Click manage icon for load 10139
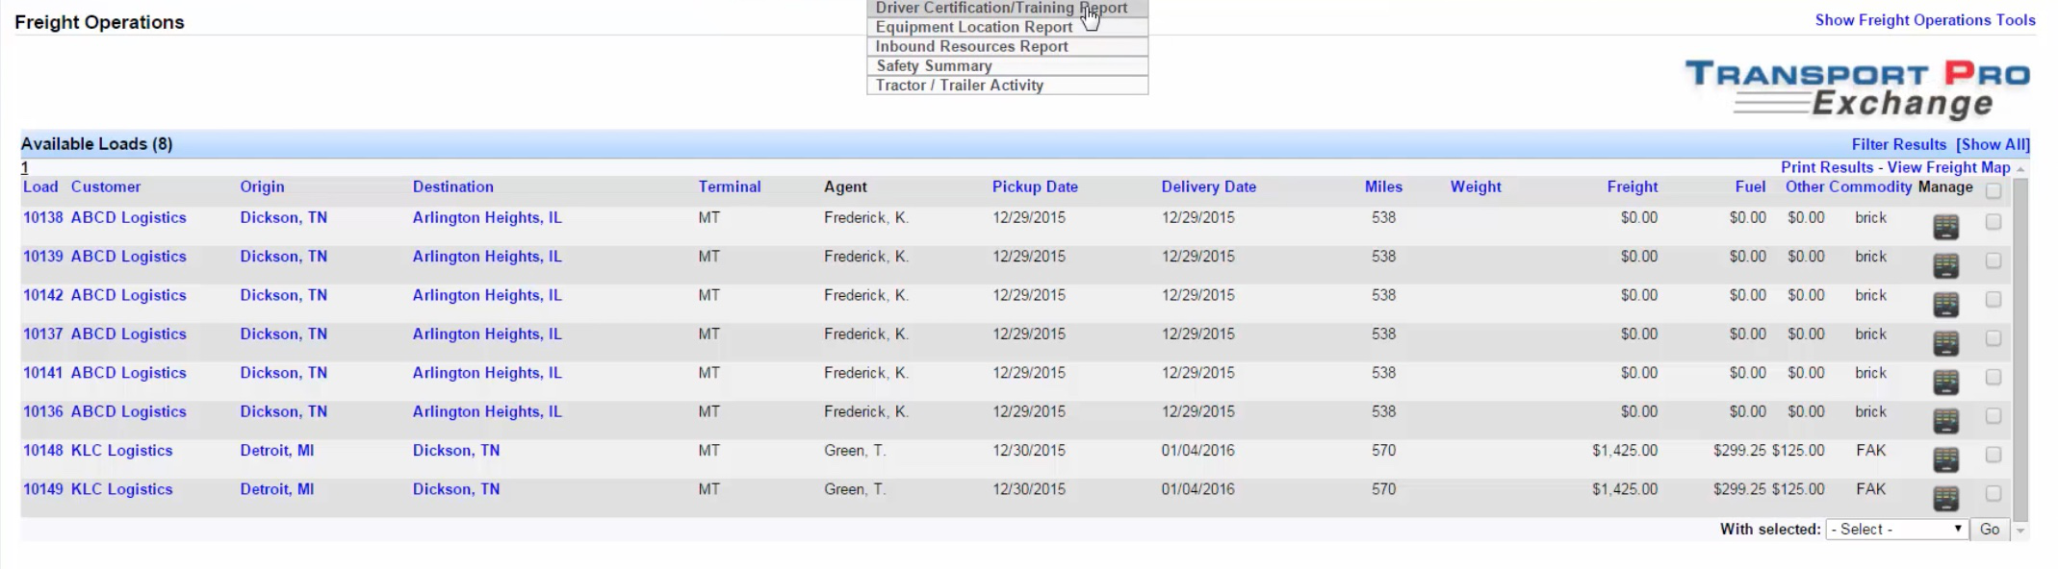Screen dimensions: 2058x569 click(x=1945, y=265)
